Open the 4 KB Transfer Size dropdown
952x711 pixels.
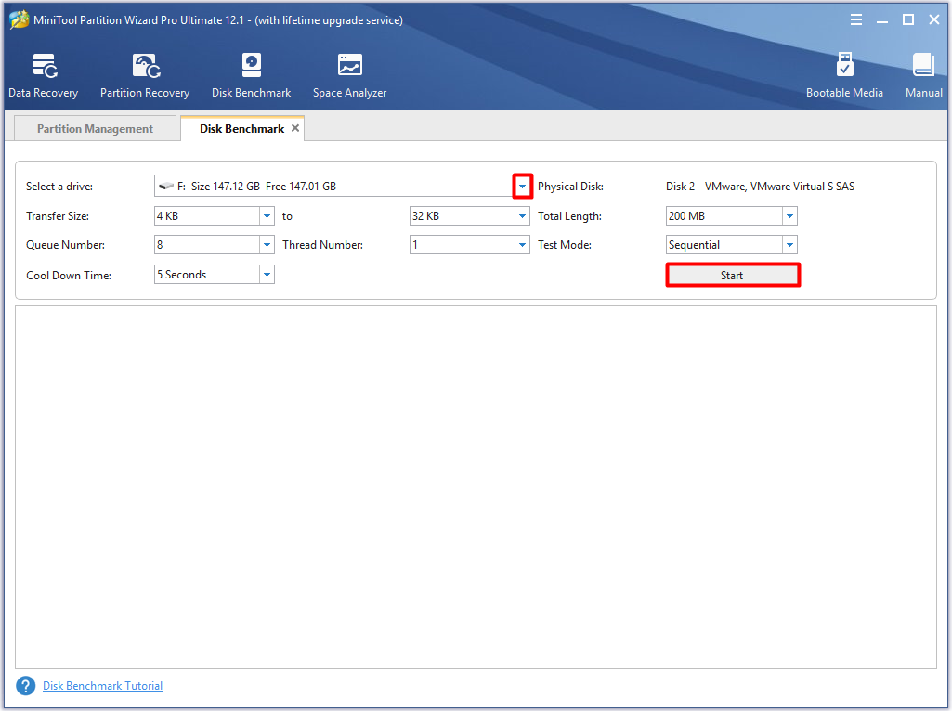267,215
